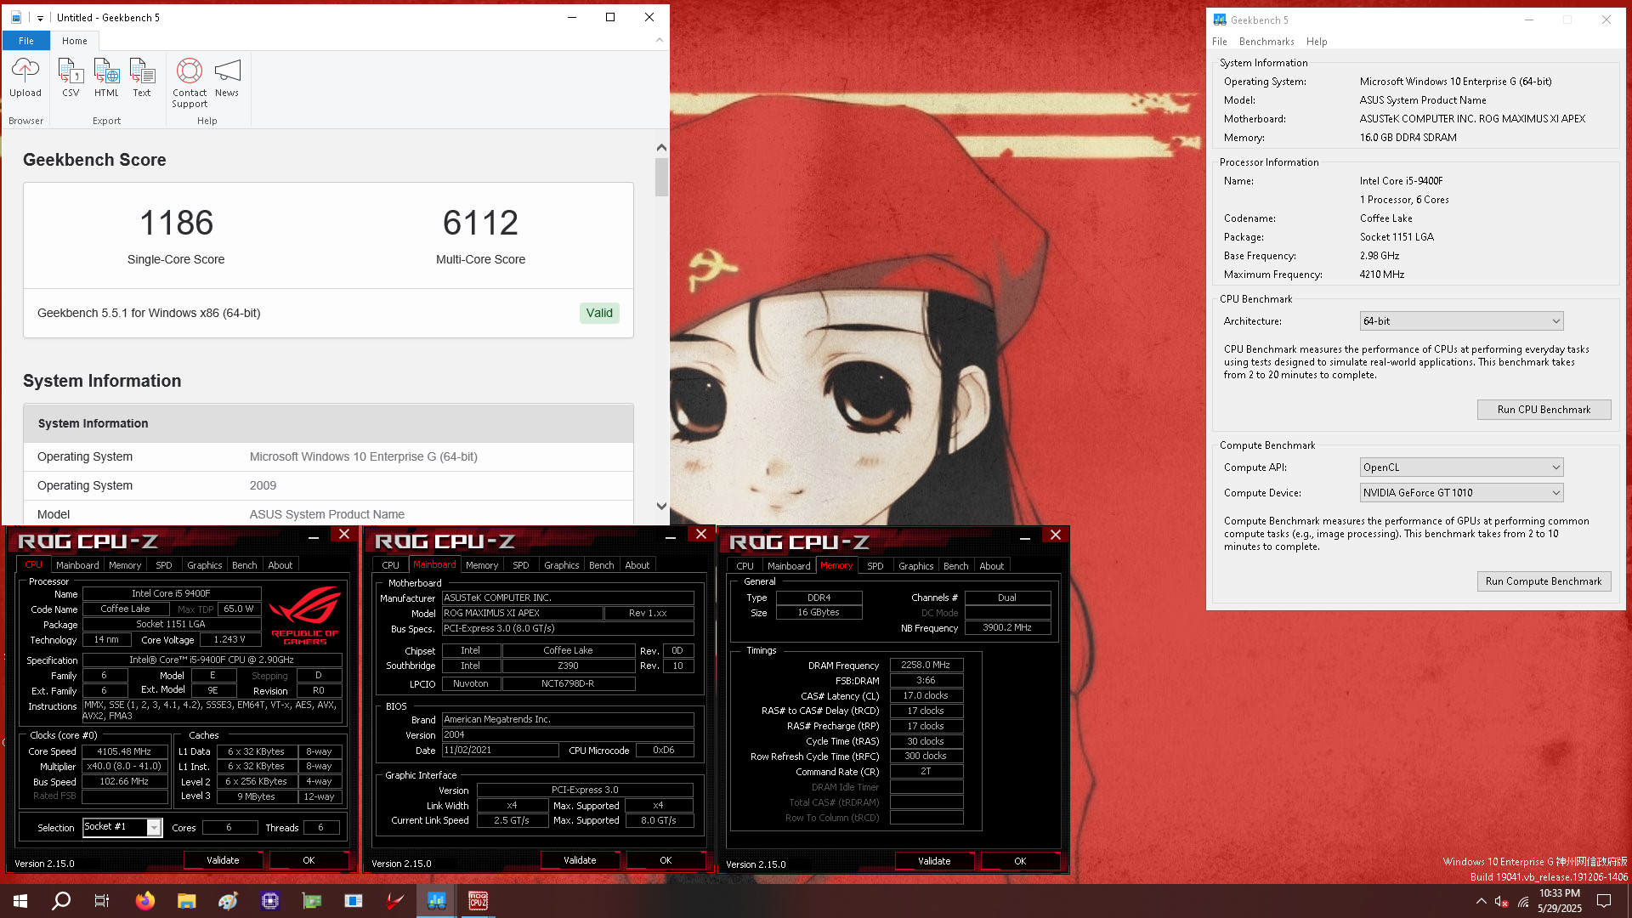Click the results scrollbar down arrow
The width and height of the screenshot is (1632, 918).
661,506
